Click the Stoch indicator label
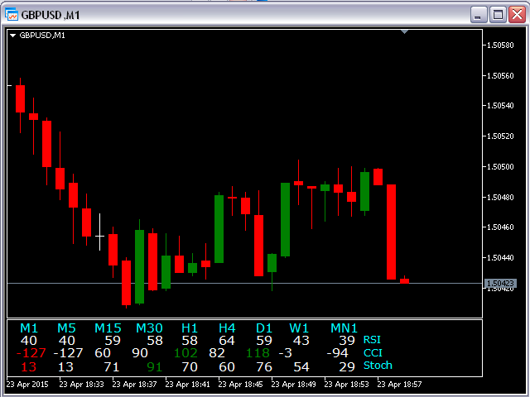 (x=378, y=366)
